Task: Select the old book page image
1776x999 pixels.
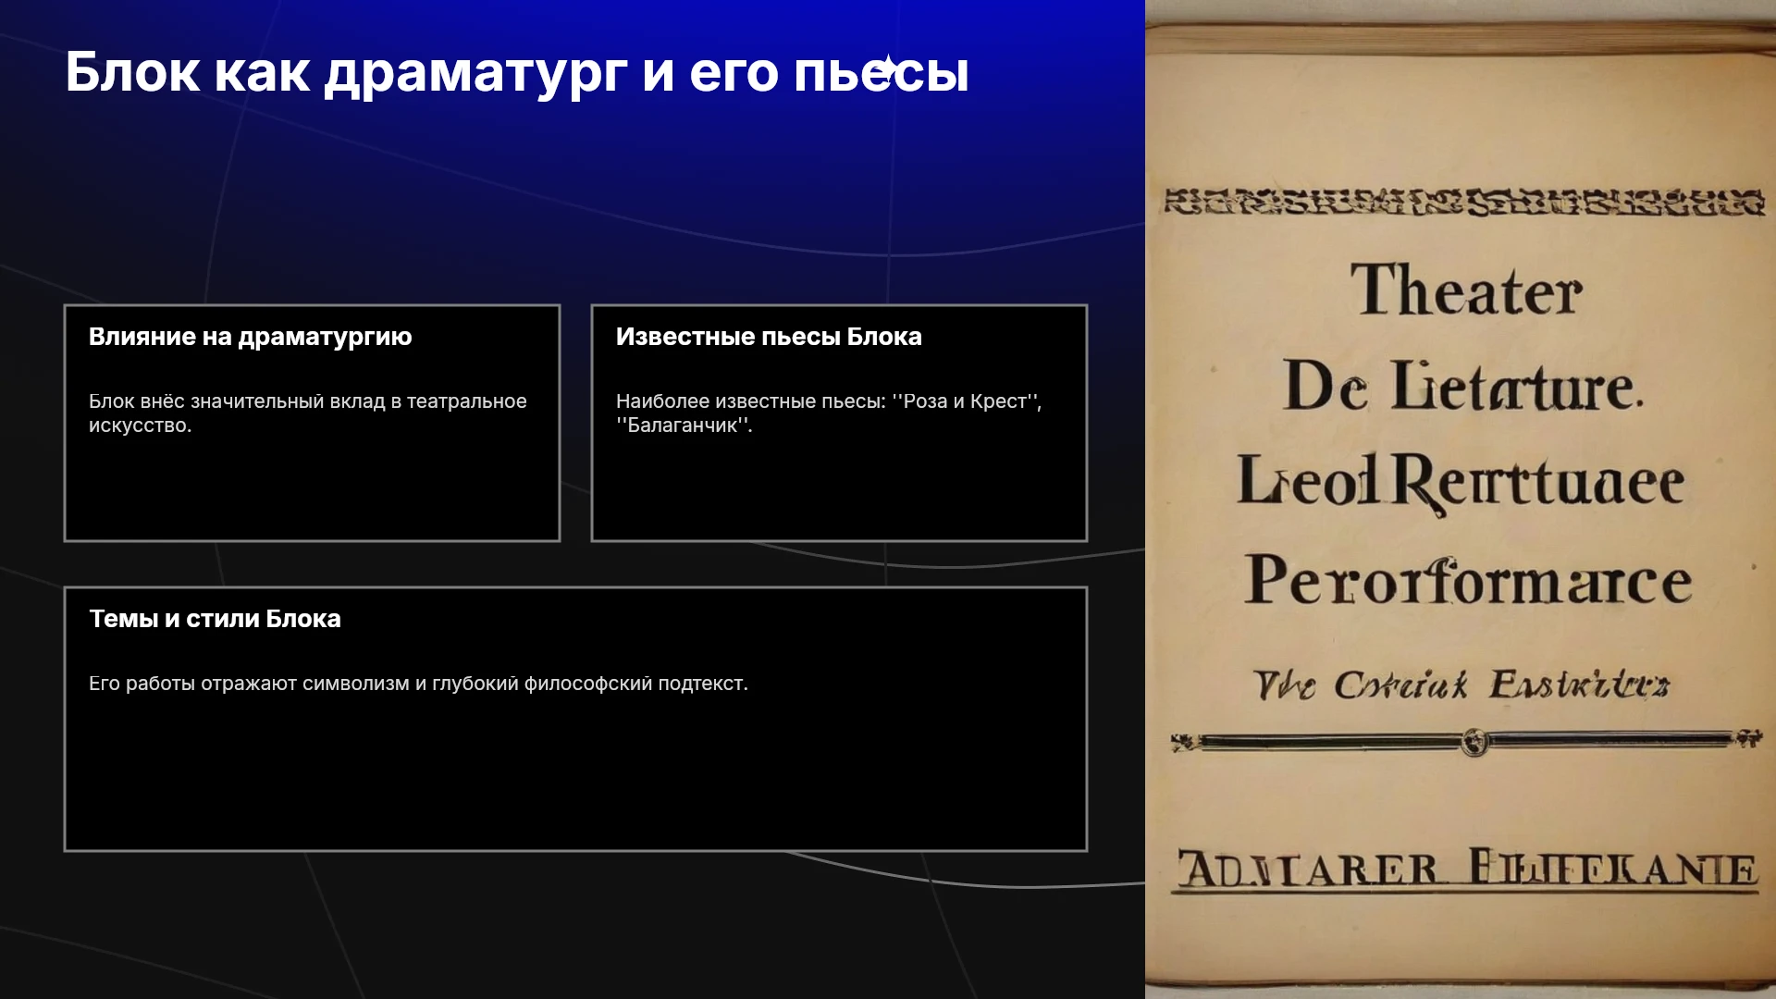Action: pyautogui.click(x=1461, y=499)
